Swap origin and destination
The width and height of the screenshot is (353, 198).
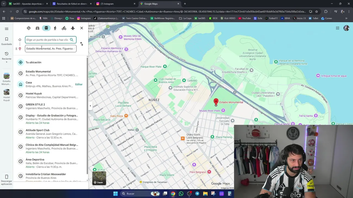[x=82, y=44]
